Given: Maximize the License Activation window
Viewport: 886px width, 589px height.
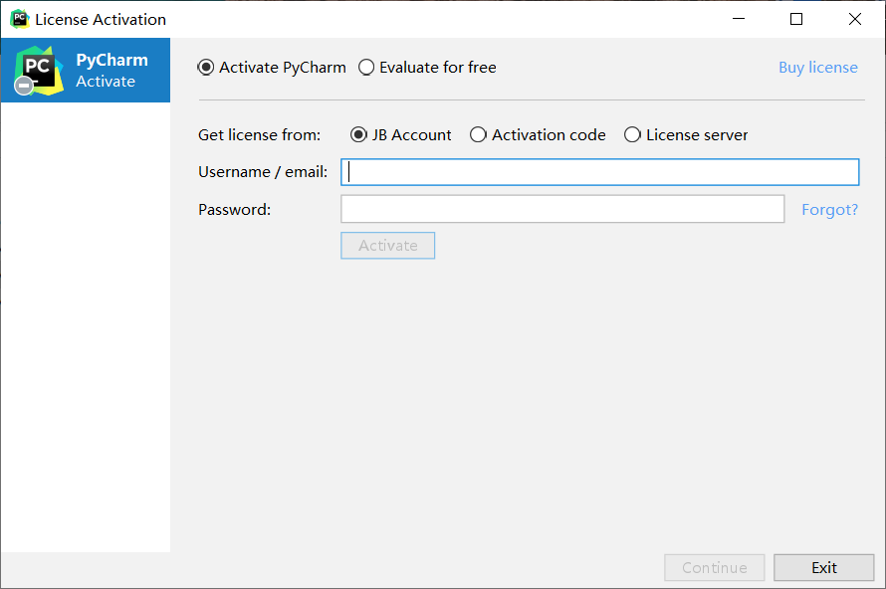Looking at the screenshot, I should click(x=796, y=19).
